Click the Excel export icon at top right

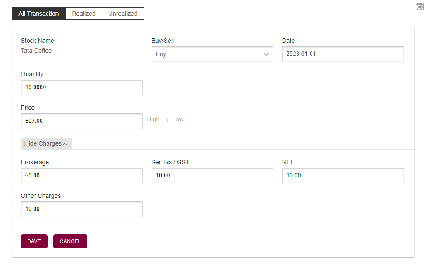(420, 7)
